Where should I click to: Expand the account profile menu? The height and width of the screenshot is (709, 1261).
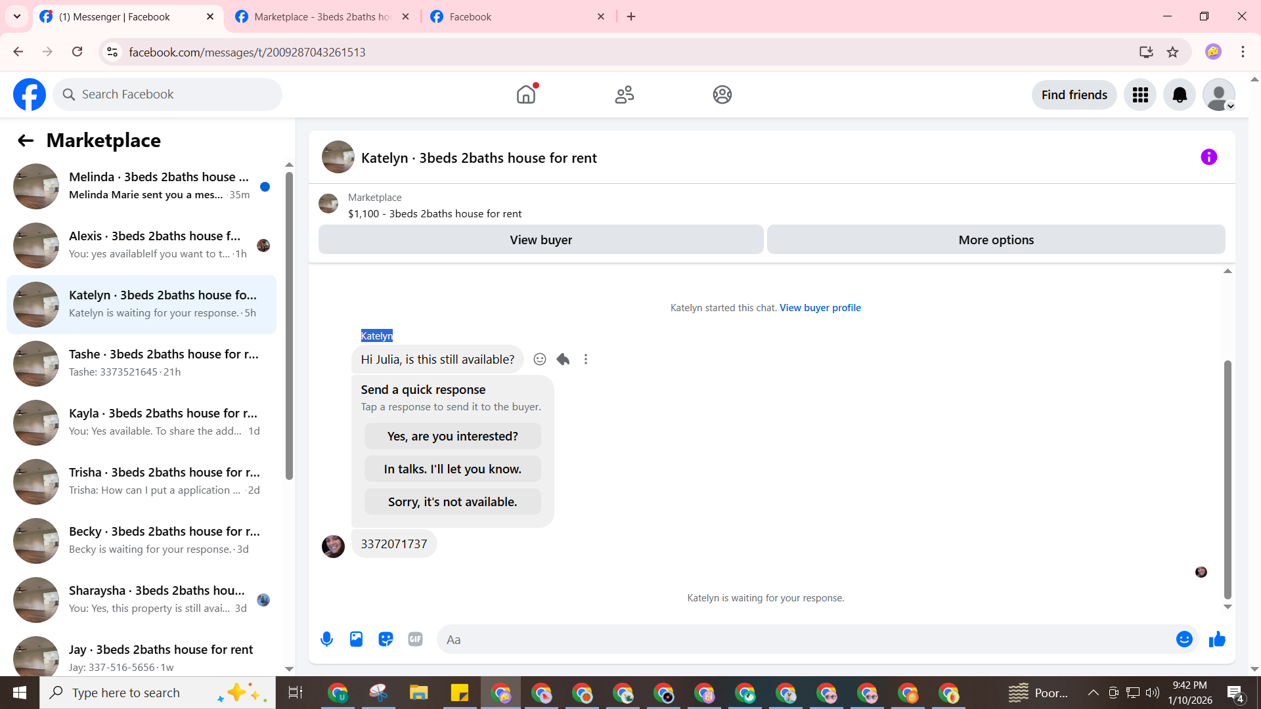point(1219,95)
